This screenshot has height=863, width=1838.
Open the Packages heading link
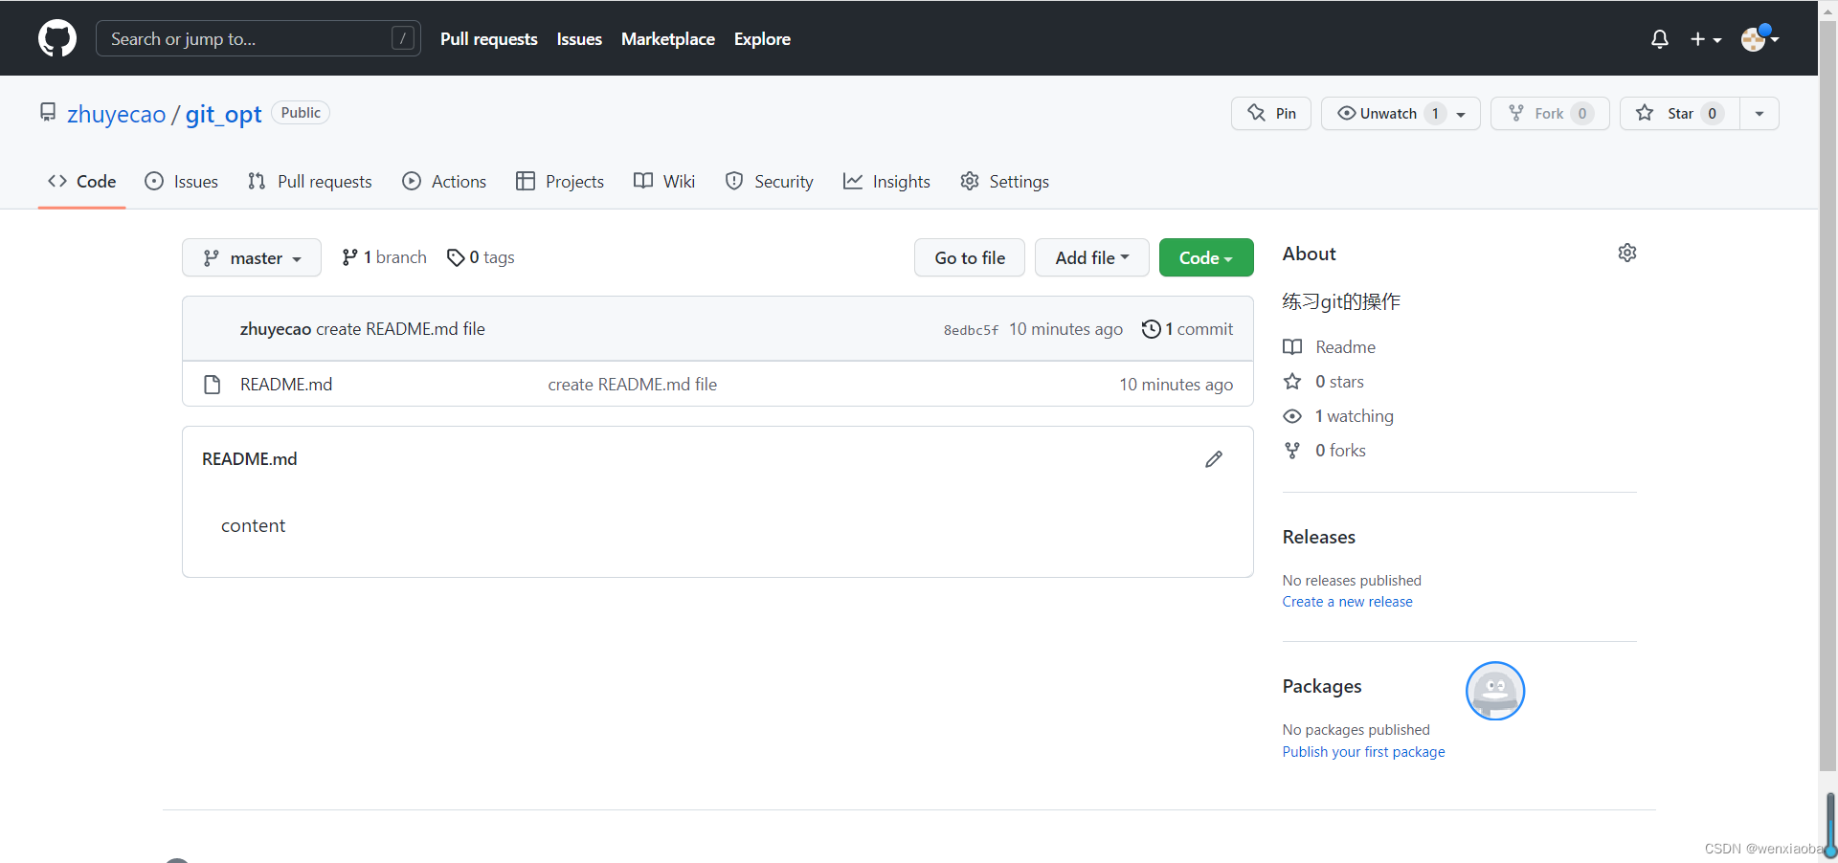pyautogui.click(x=1322, y=686)
